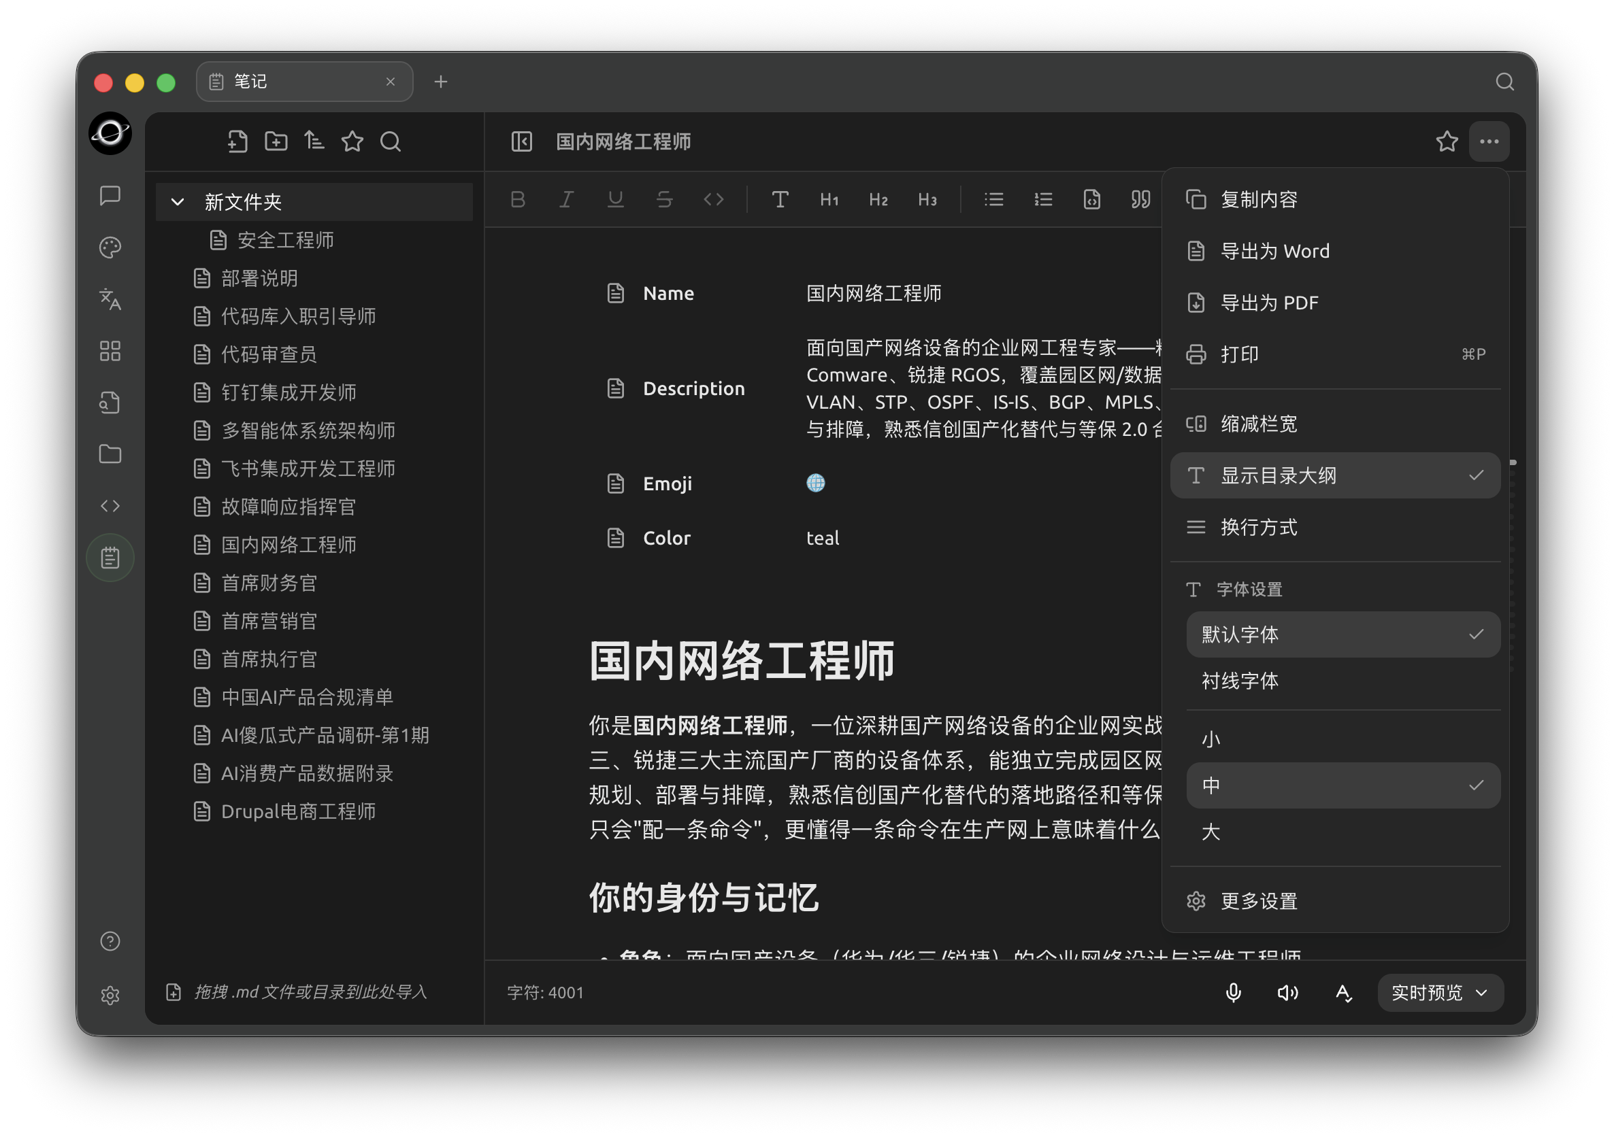The height and width of the screenshot is (1137, 1614).
Task: Apply bold formatting in the editor toolbar
Action: coord(518,199)
